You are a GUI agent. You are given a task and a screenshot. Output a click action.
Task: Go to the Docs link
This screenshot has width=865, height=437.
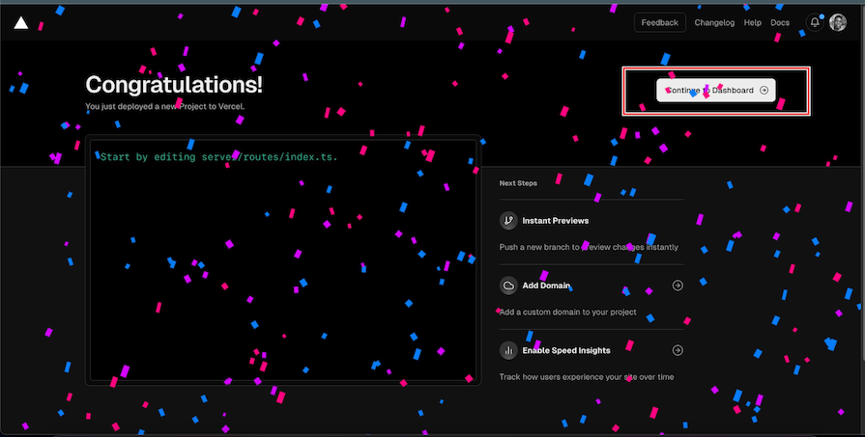click(x=780, y=22)
